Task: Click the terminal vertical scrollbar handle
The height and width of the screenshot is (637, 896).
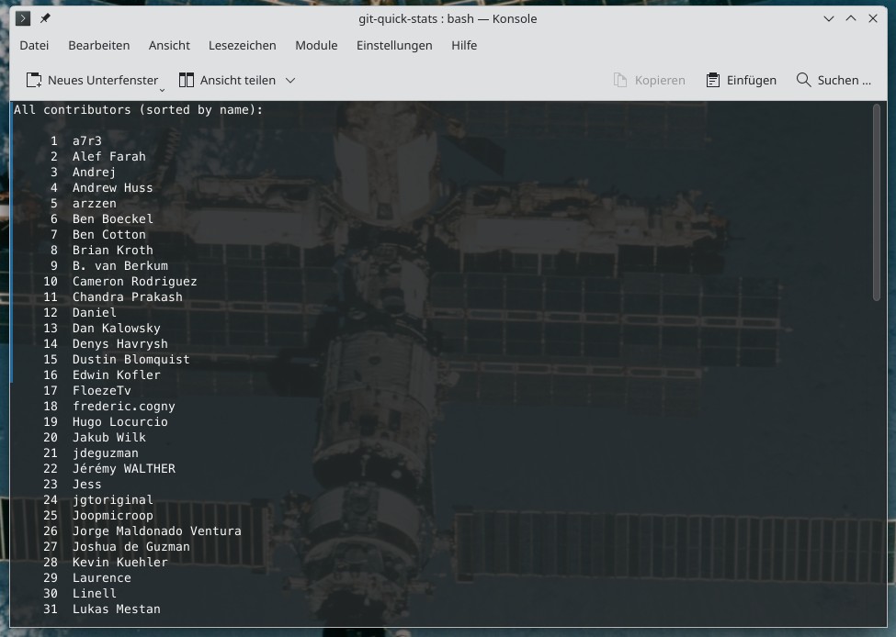Action: (877, 202)
